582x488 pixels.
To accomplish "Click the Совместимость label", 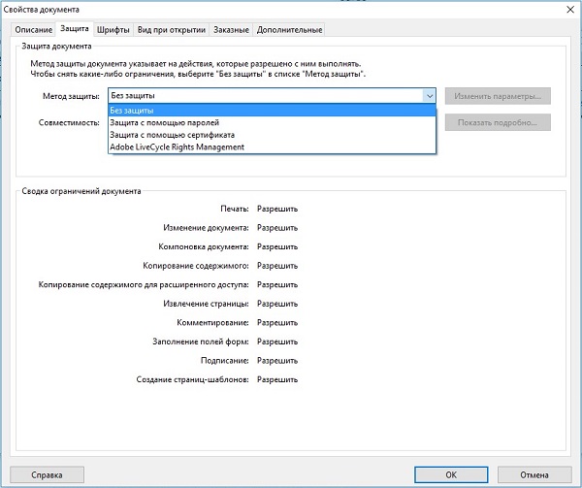I will (x=69, y=122).
